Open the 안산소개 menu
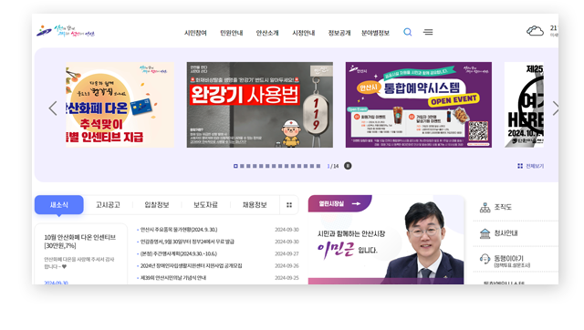 pyautogui.click(x=267, y=33)
